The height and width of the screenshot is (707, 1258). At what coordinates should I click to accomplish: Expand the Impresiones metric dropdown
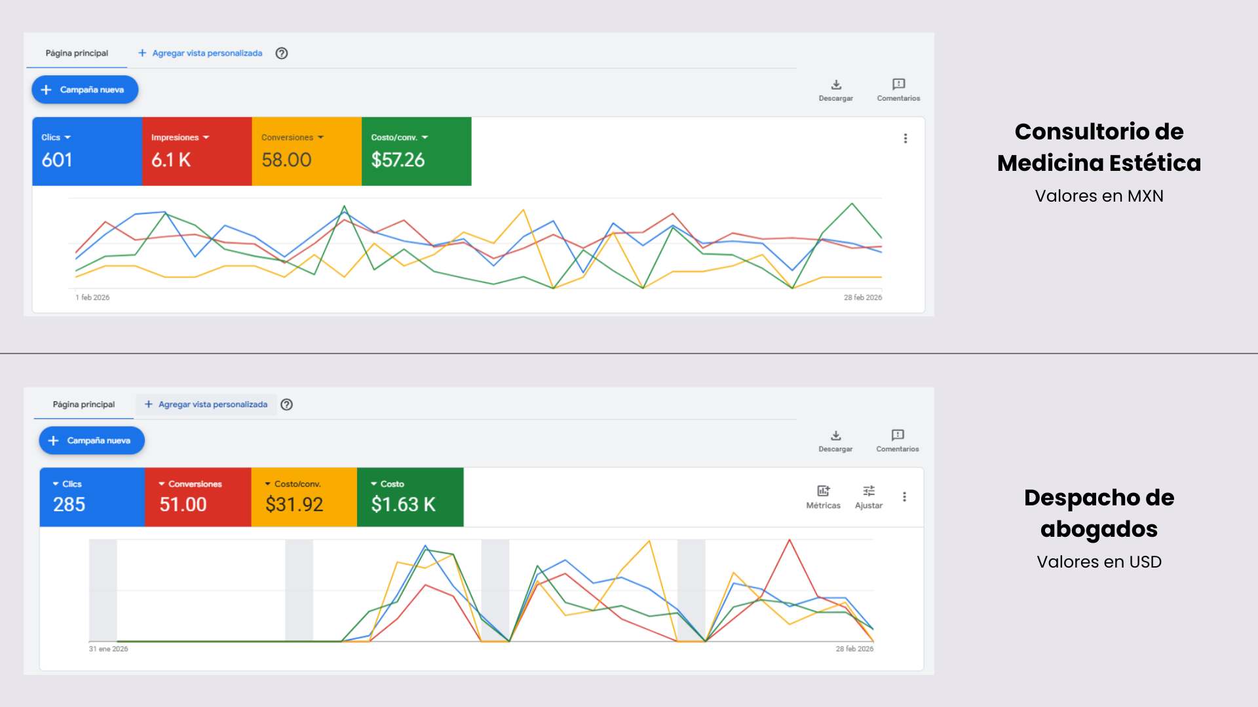pos(206,137)
